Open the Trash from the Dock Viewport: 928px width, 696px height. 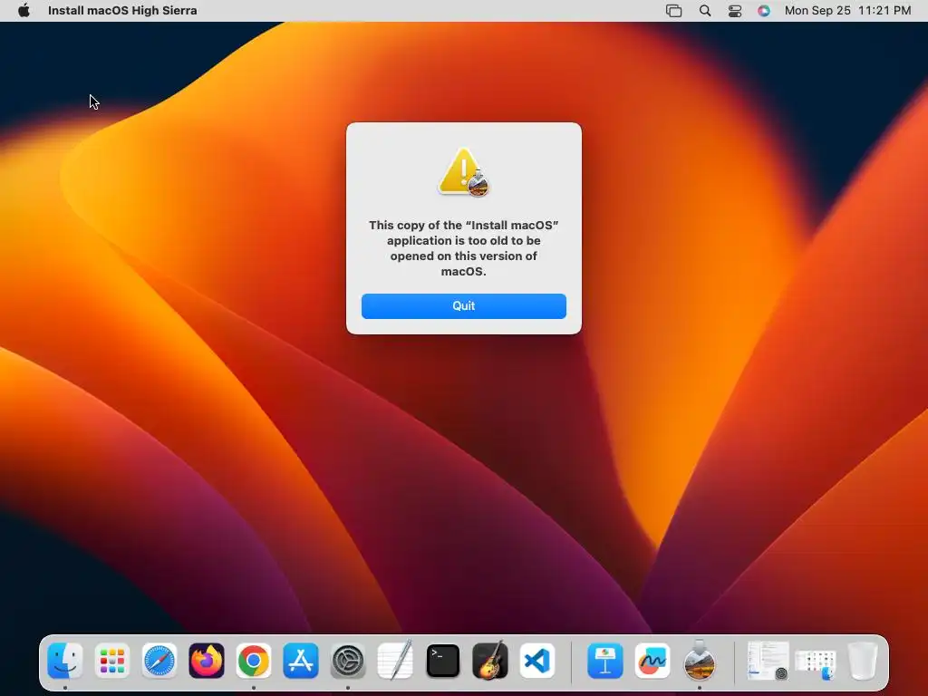(x=863, y=661)
